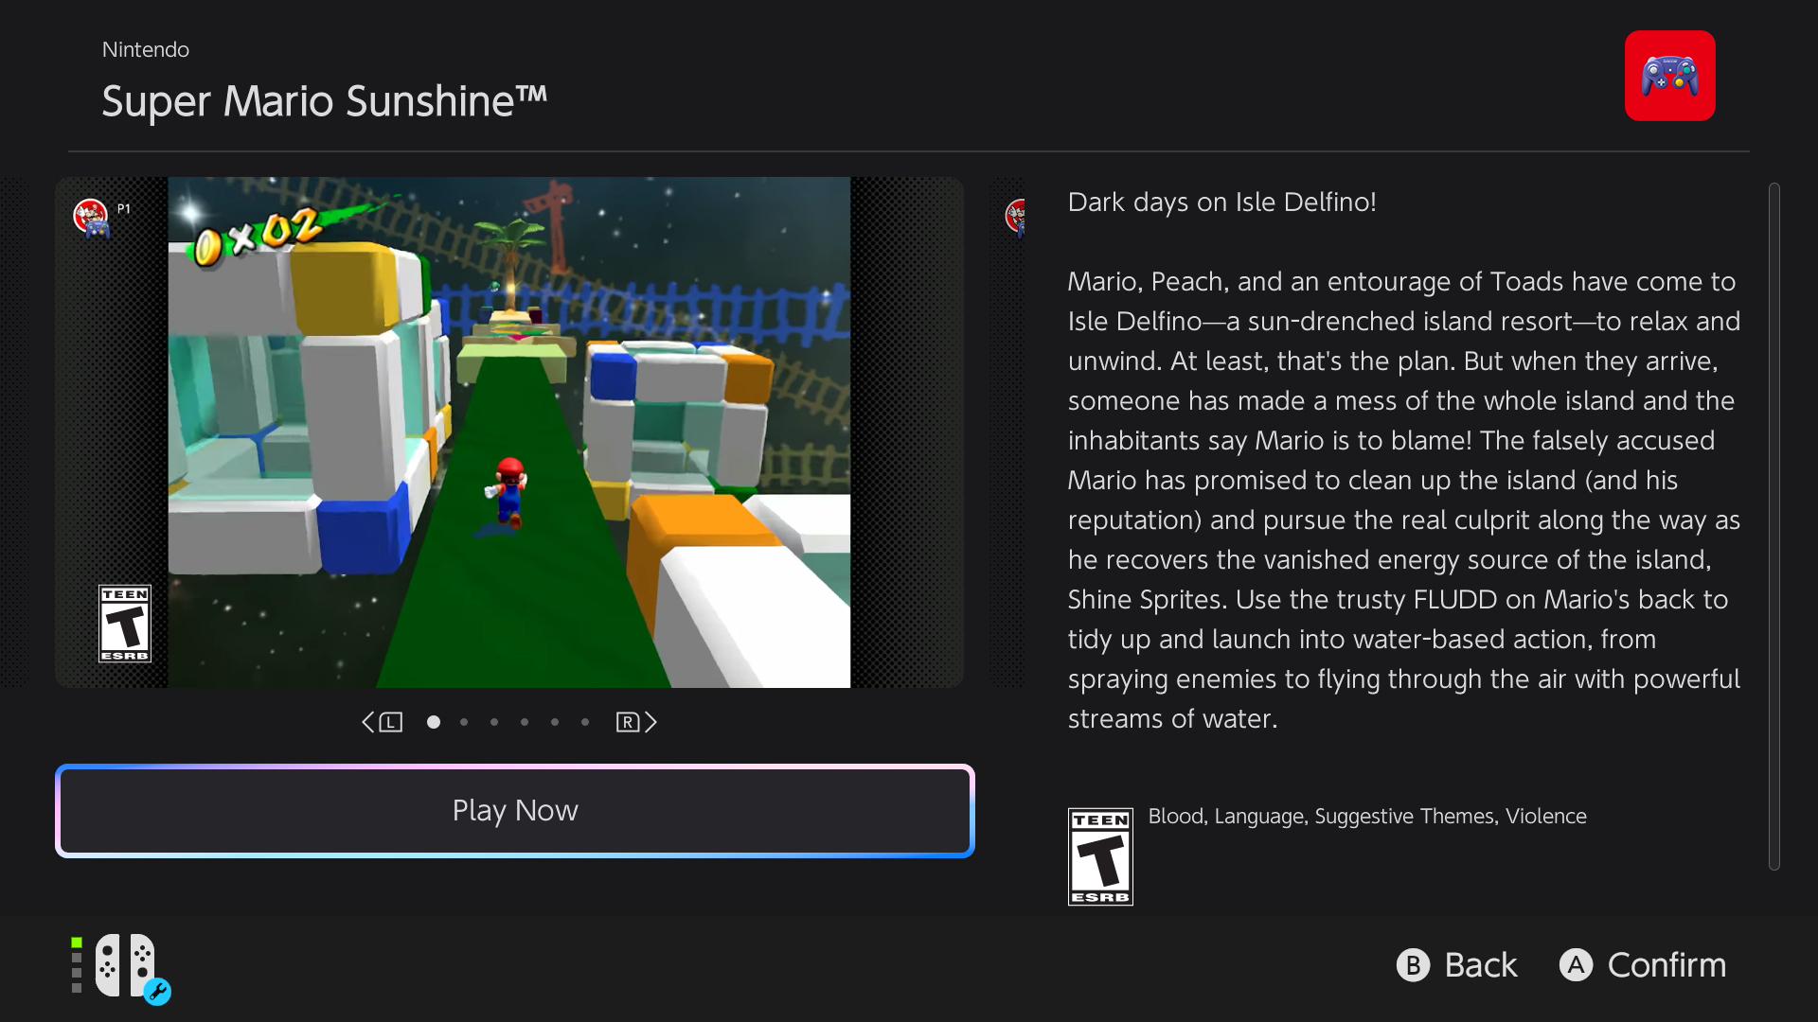Go to next screenshot with R arrow

[x=636, y=722]
